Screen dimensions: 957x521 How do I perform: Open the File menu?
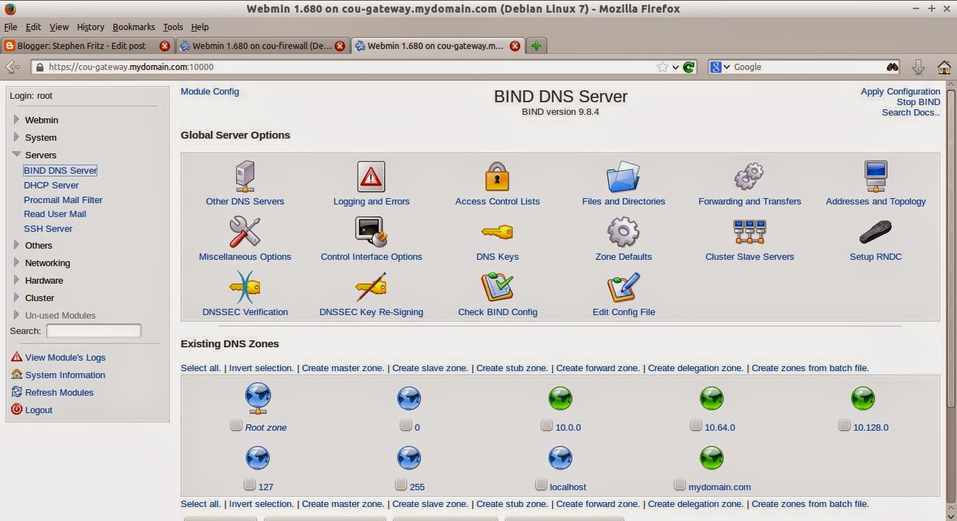pyautogui.click(x=11, y=27)
